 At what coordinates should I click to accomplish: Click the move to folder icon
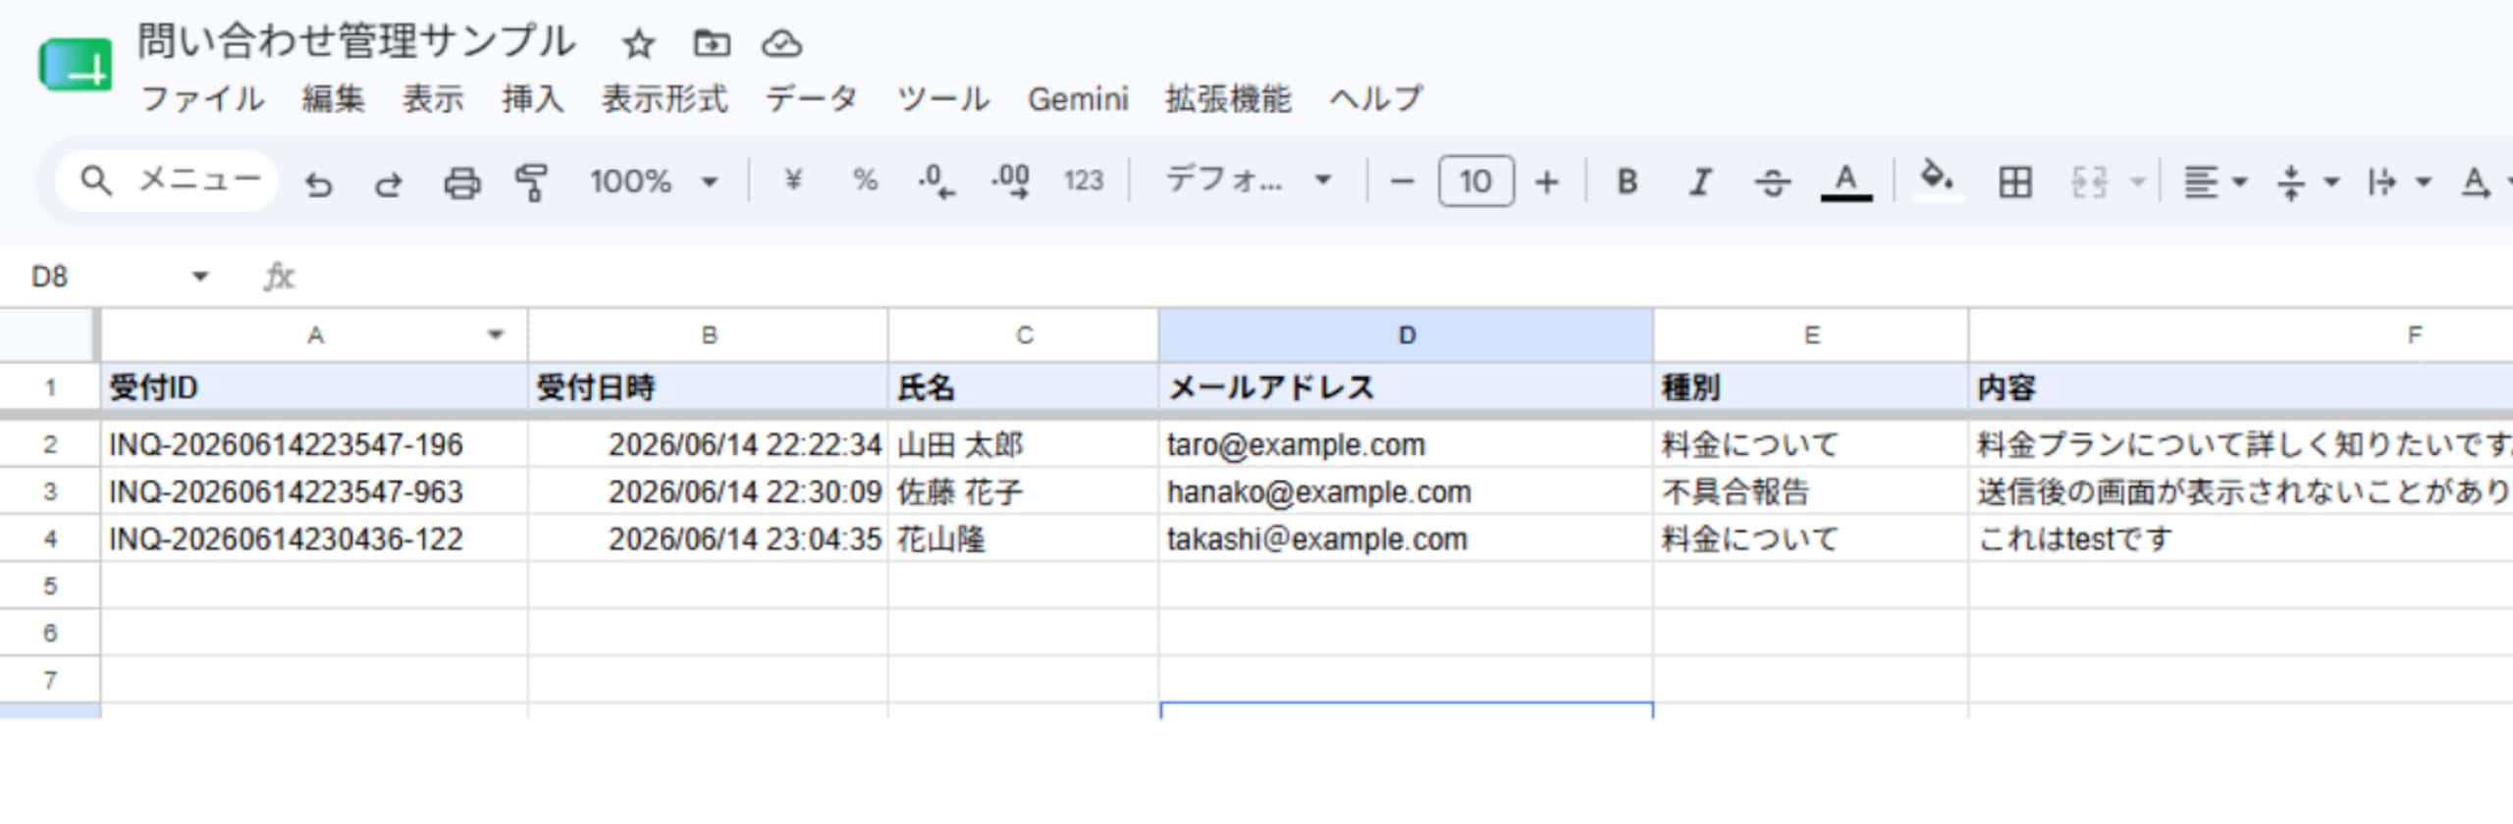pyautogui.click(x=712, y=44)
